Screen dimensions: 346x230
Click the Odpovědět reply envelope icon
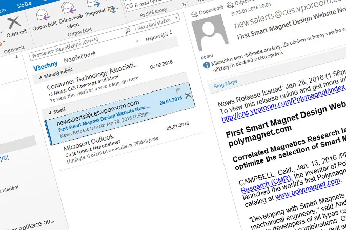[x=43, y=15]
